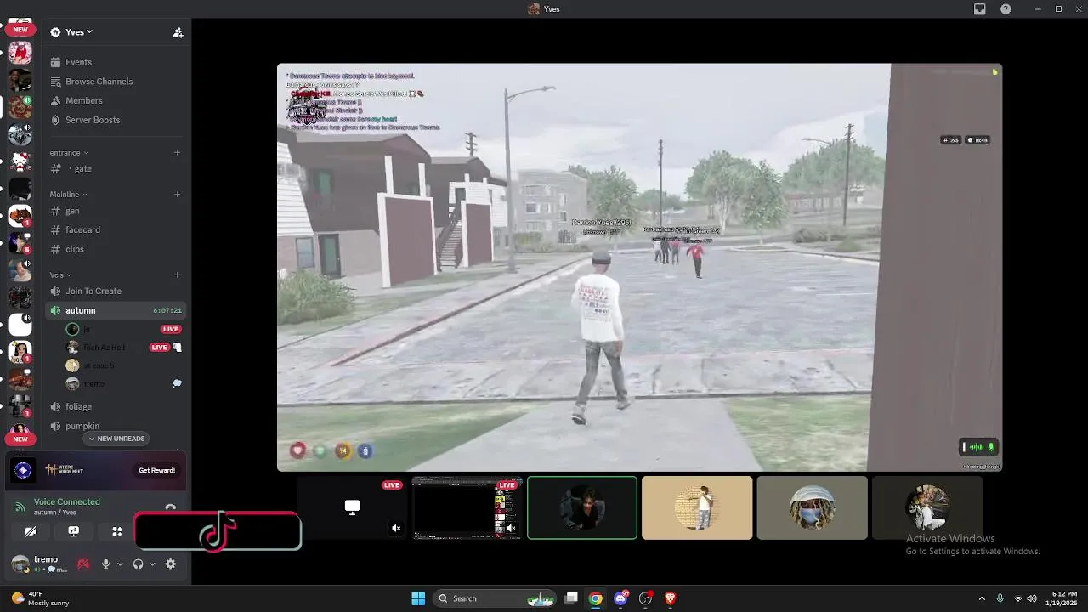Click the Voice Connected status text
1088x612 pixels.
coord(67,501)
